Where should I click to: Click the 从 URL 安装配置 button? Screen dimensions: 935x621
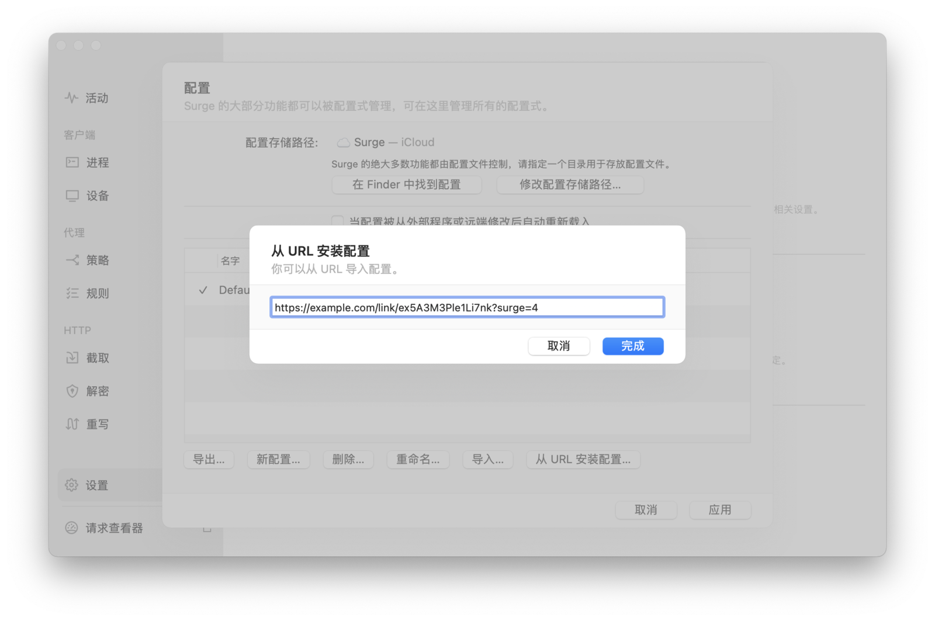click(x=583, y=460)
